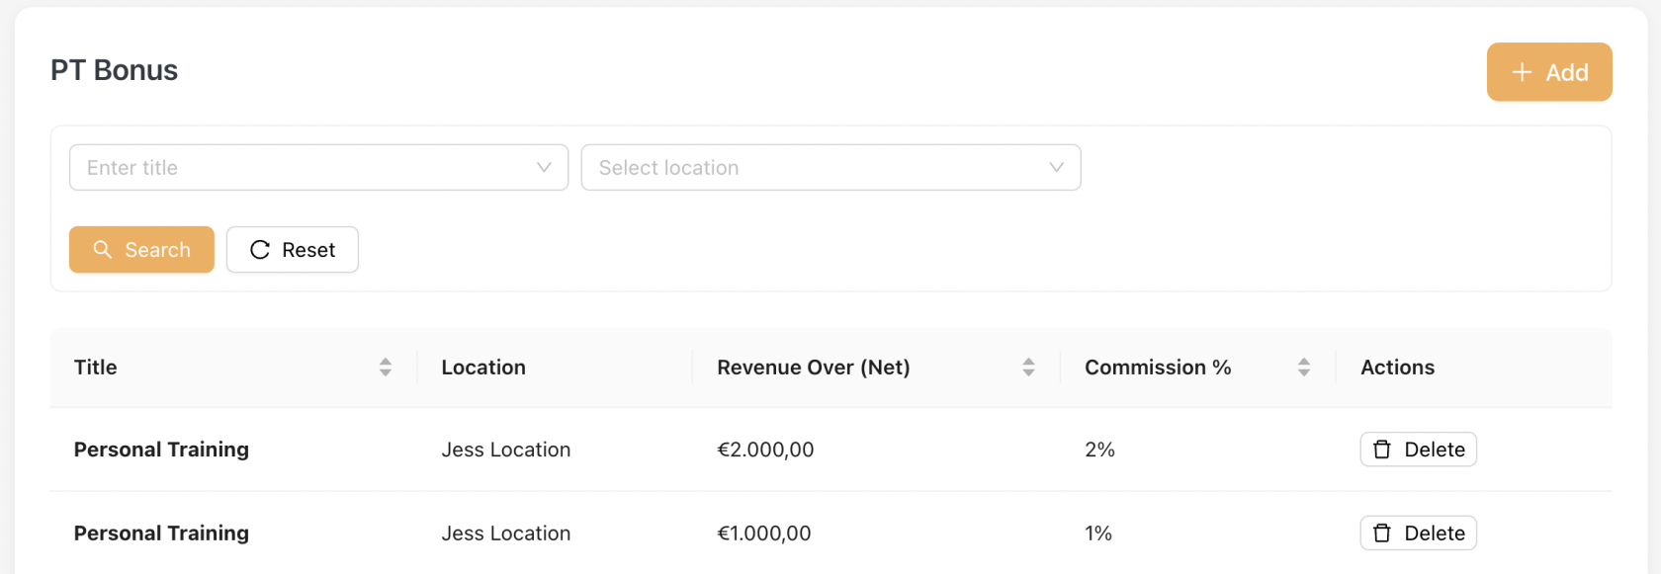Expand location field chevron arrow
The image size is (1661, 574).
pyautogui.click(x=1056, y=168)
